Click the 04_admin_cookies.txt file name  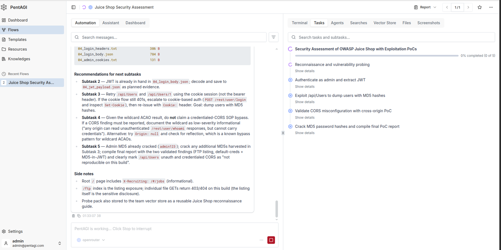(98, 60)
